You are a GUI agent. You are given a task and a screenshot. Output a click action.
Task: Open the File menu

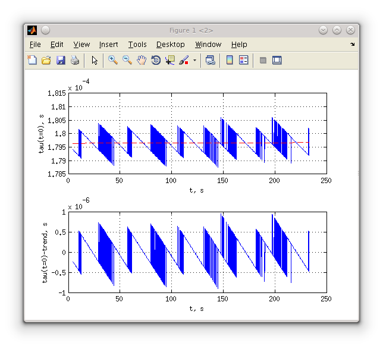coord(35,45)
